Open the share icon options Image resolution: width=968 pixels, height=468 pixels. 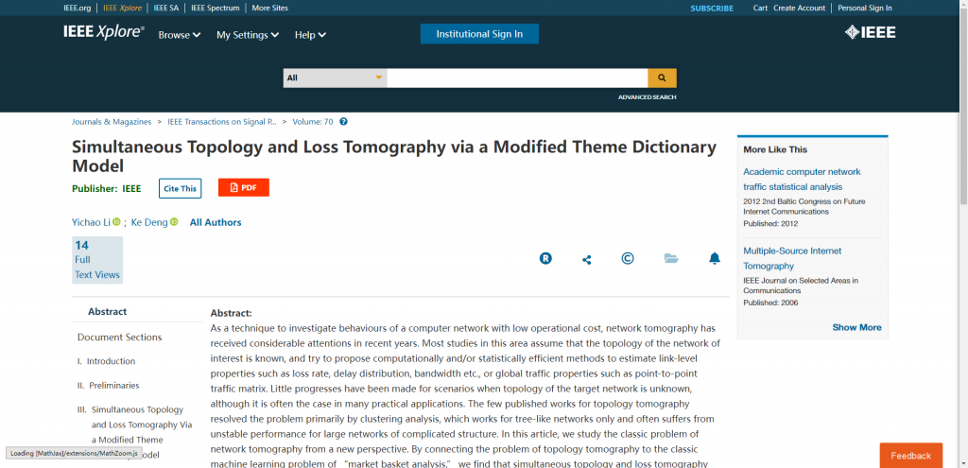point(586,259)
